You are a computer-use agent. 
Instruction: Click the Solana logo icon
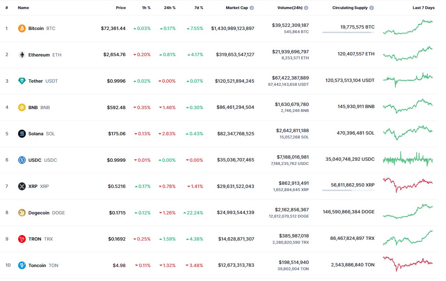coord(22,134)
